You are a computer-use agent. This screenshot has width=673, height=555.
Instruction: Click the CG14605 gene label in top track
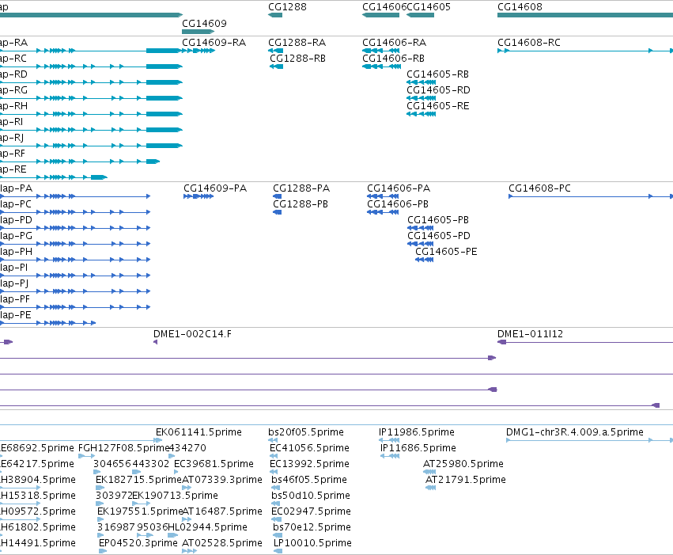pyautogui.click(x=429, y=7)
